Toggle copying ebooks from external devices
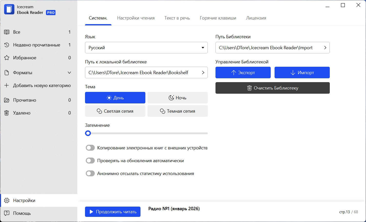 point(90,148)
